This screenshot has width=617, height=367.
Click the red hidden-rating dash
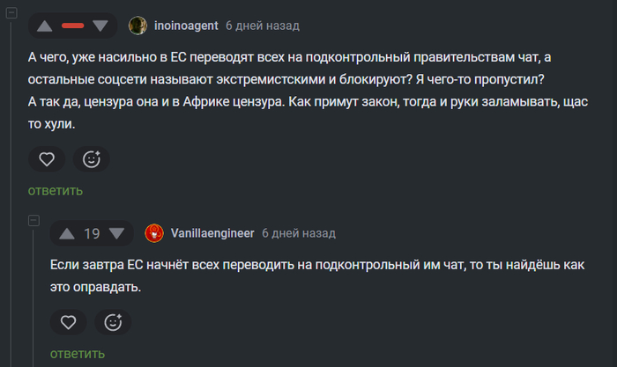pos(73,26)
